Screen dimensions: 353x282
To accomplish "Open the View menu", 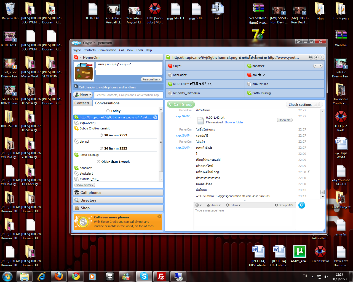I will click(130, 50).
